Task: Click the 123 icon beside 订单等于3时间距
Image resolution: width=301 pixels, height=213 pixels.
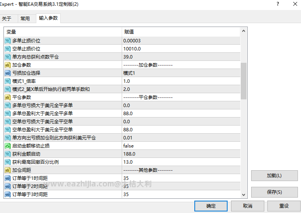Action: tap(7, 194)
